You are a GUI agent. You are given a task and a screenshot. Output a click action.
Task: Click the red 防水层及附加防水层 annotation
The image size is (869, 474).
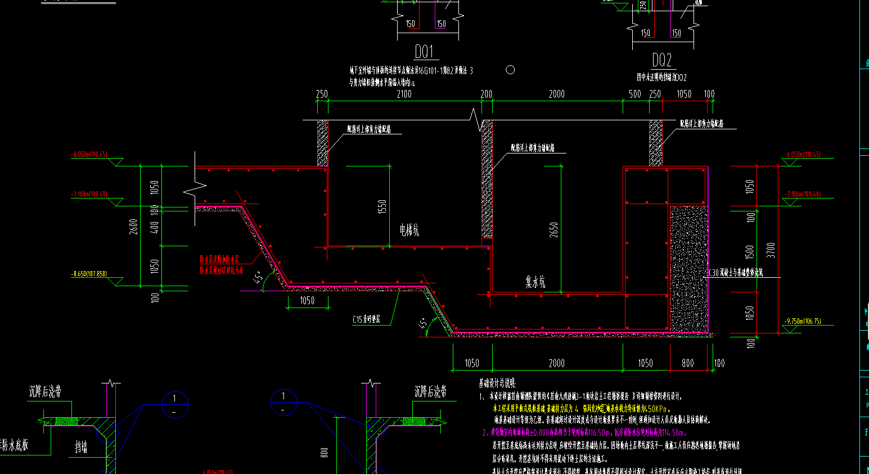coord(219,259)
